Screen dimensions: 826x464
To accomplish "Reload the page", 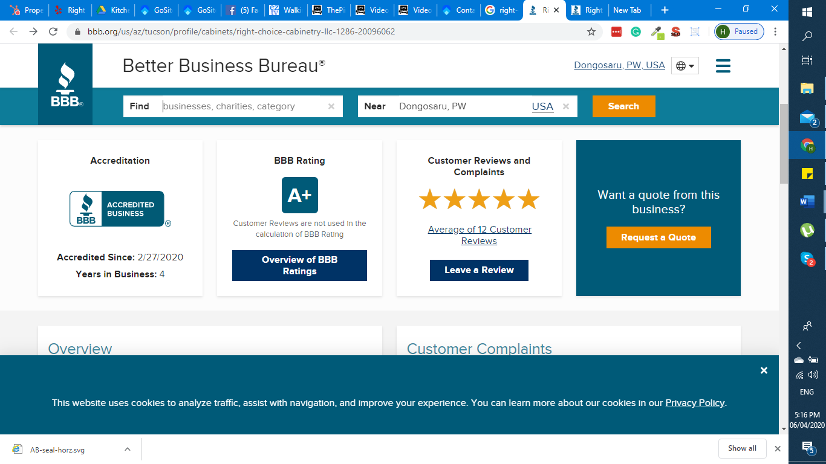I will click(53, 31).
